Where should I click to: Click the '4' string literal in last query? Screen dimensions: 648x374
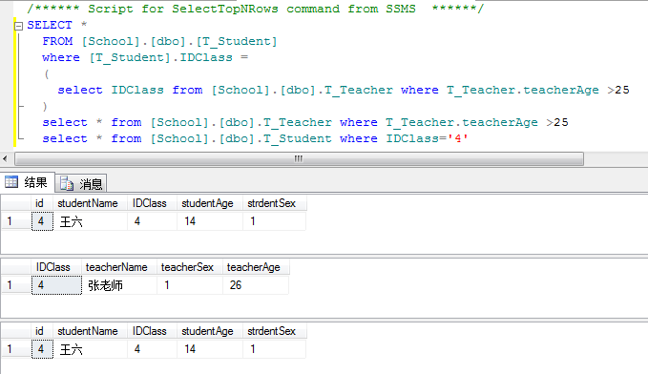tap(458, 138)
